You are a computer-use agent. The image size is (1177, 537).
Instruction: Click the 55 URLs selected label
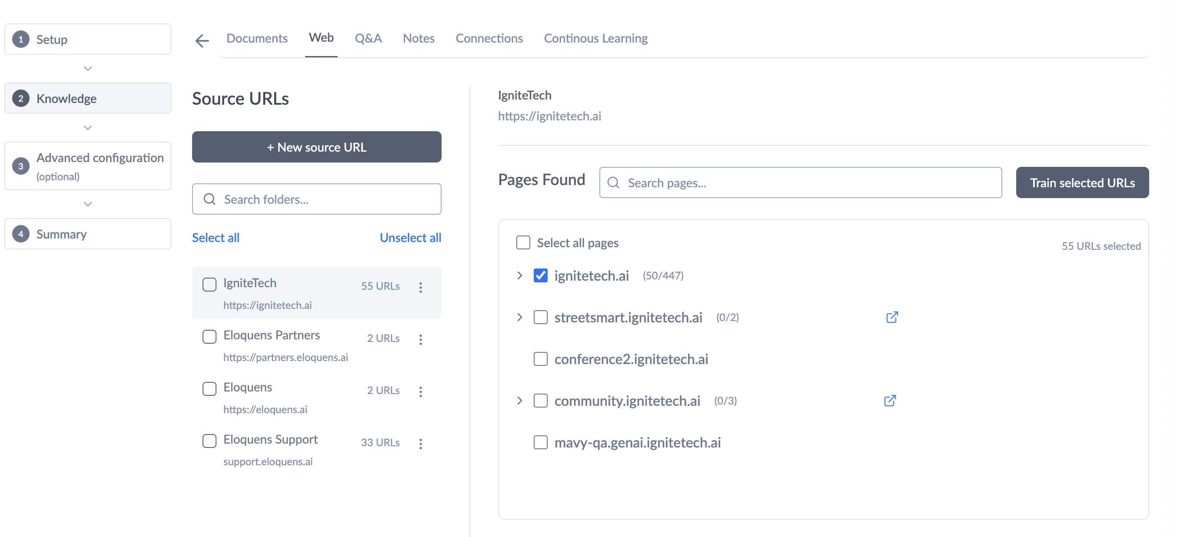[1101, 246]
